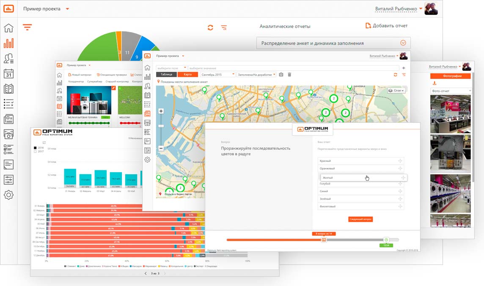Open the orange bar chart icon in main sidebar

pos(8,43)
